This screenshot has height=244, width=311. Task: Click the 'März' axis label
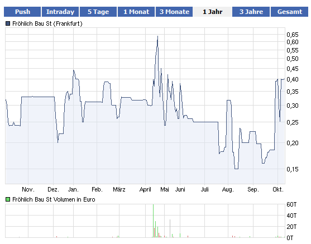click(x=119, y=189)
